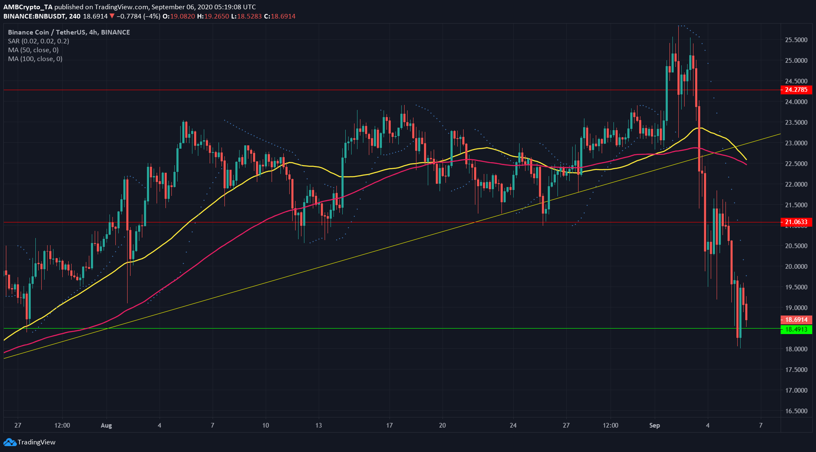816x452 pixels.
Task: Select the MA (100, close, 0) indicator label
Action: pyautogui.click(x=35, y=59)
